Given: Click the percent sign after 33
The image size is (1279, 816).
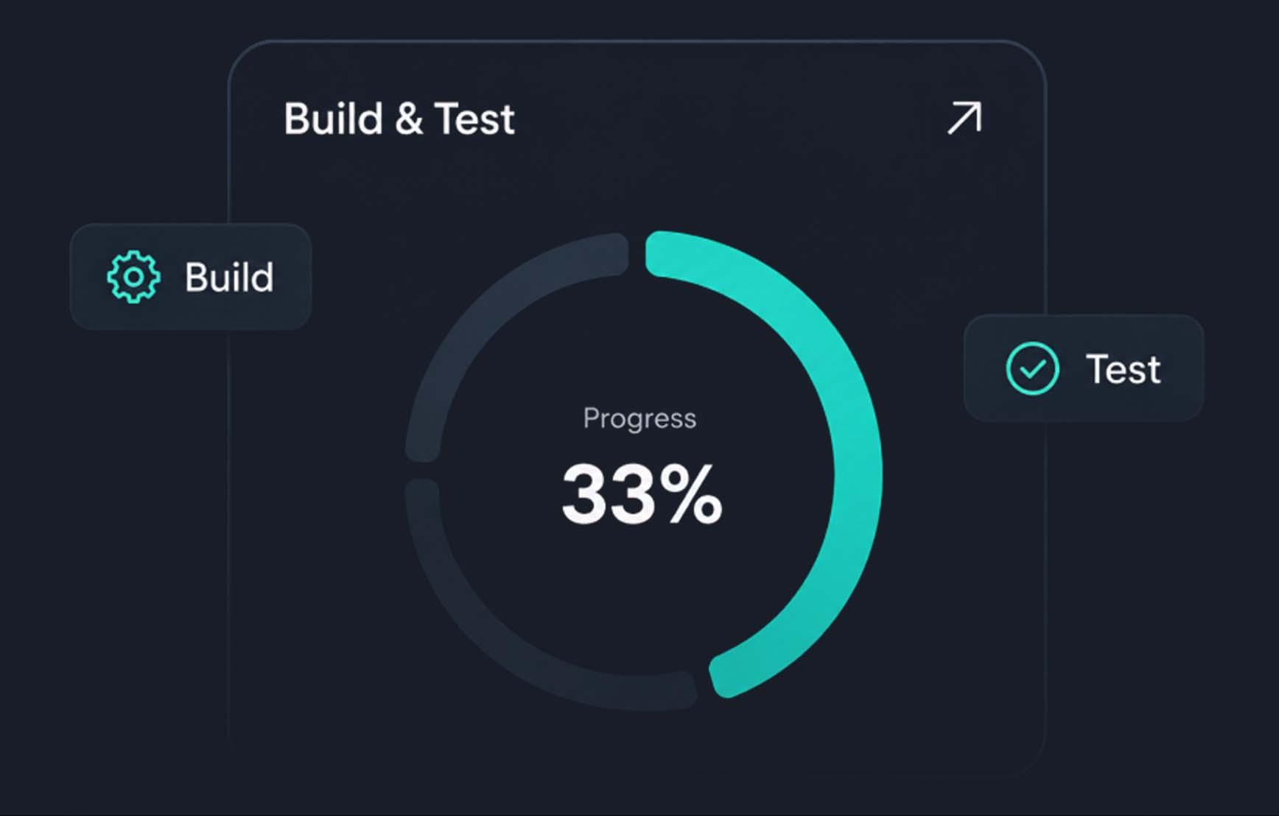Looking at the screenshot, I should click(691, 493).
